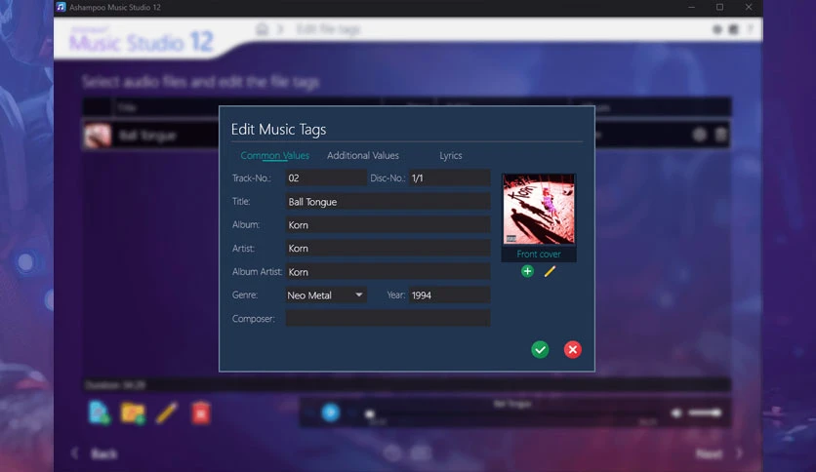Maximize the Ashampoo Music Studio window
Image resolution: width=816 pixels, height=472 pixels.
point(719,7)
